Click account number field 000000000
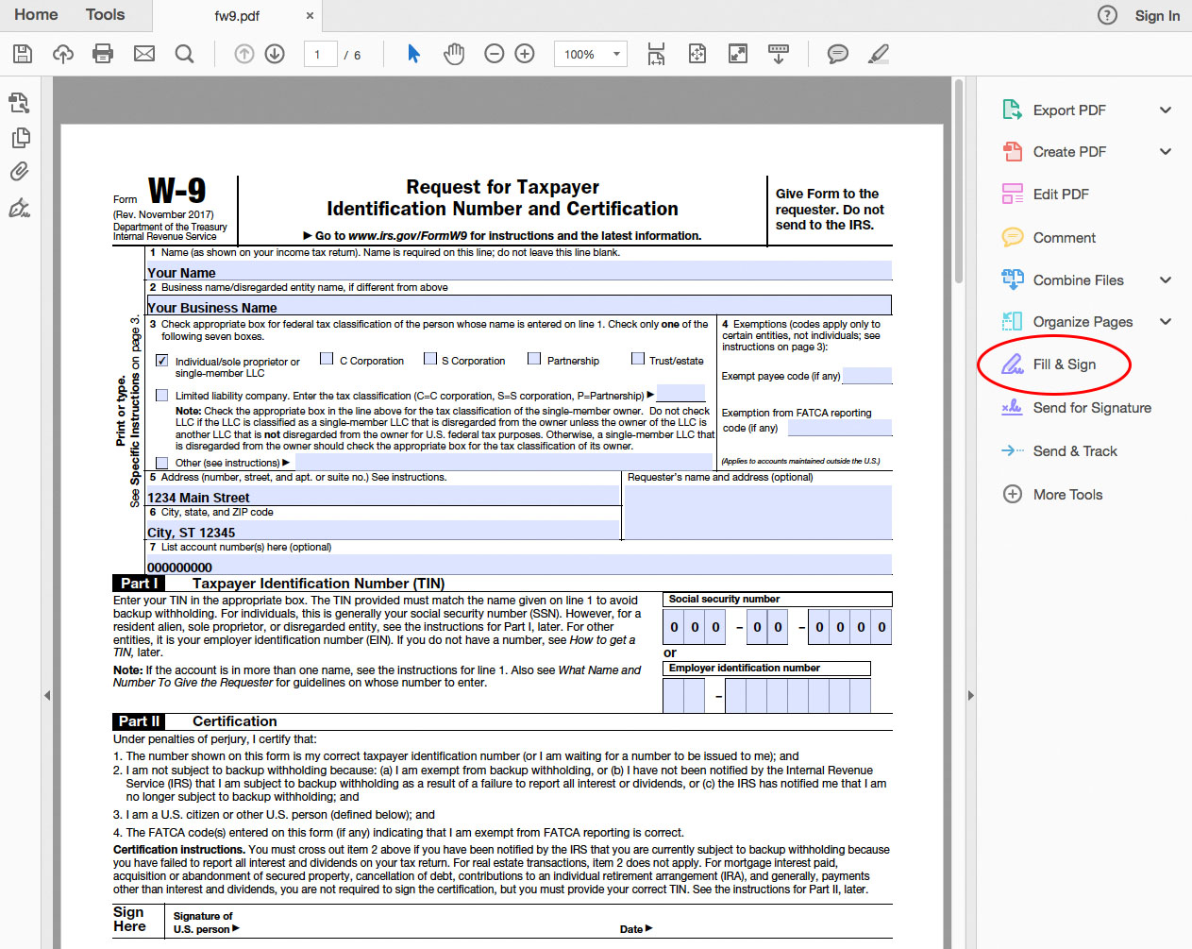Image resolution: width=1192 pixels, height=949 pixels. click(x=519, y=565)
